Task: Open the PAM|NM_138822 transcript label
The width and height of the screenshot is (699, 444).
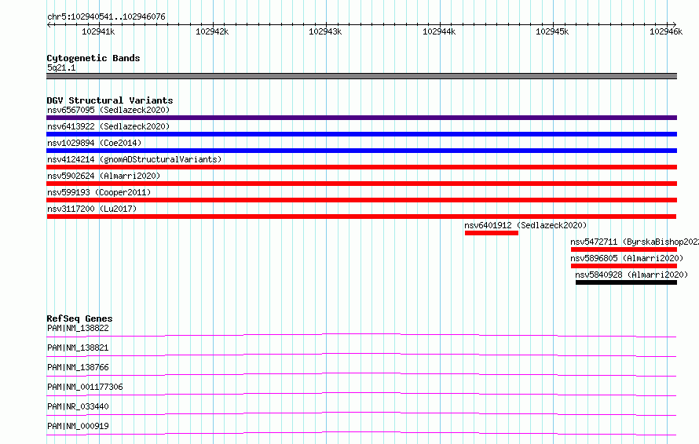Action: coord(78,328)
